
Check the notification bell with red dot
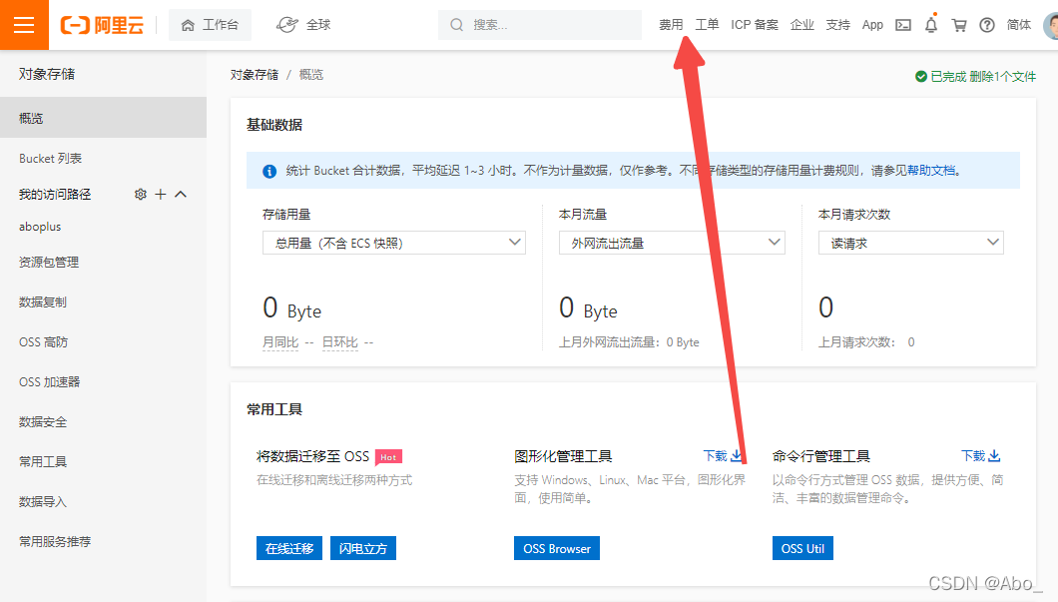[x=930, y=24]
